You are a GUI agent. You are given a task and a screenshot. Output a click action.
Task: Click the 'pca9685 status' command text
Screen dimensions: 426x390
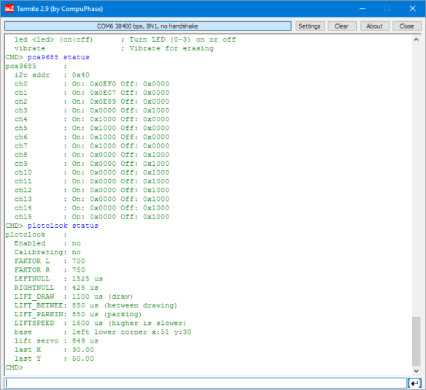click(x=58, y=58)
